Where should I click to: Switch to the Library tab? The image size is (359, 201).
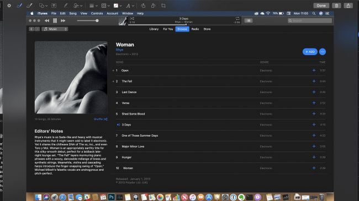(x=154, y=29)
